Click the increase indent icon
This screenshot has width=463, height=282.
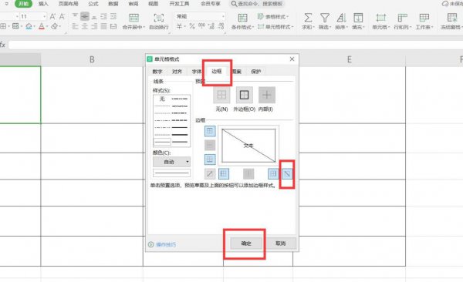coord(113,16)
